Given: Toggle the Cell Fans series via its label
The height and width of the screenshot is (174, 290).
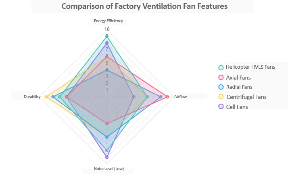Looking at the screenshot, I should pyautogui.click(x=237, y=107).
